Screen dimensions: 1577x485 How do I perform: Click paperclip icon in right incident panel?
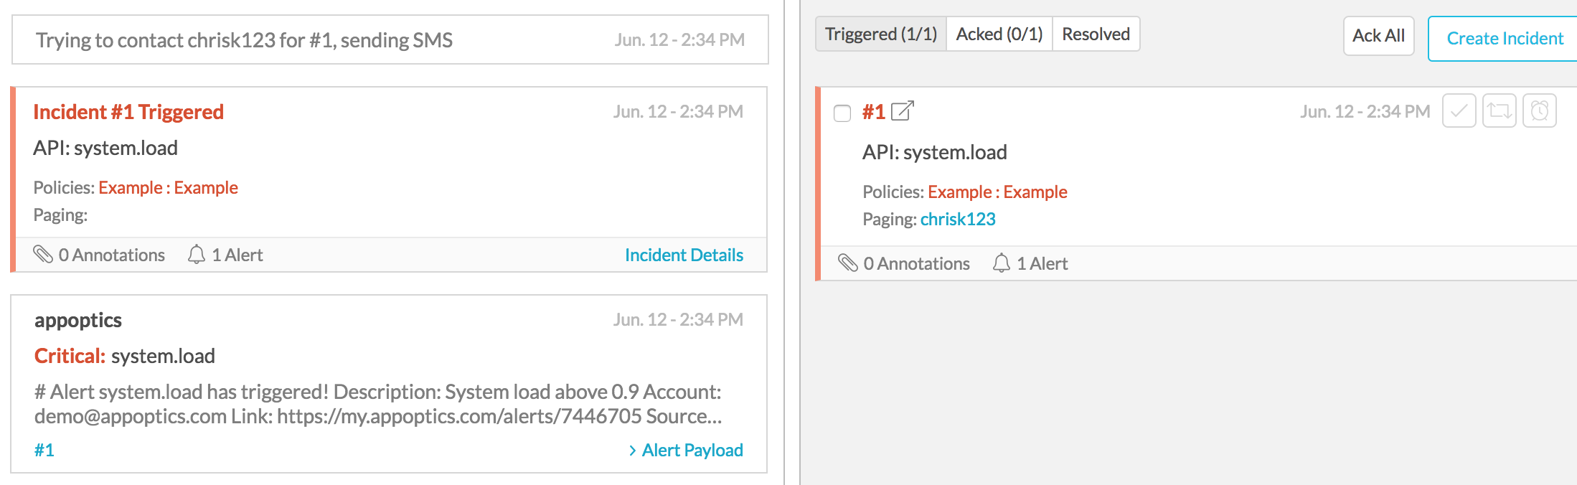(848, 263)
